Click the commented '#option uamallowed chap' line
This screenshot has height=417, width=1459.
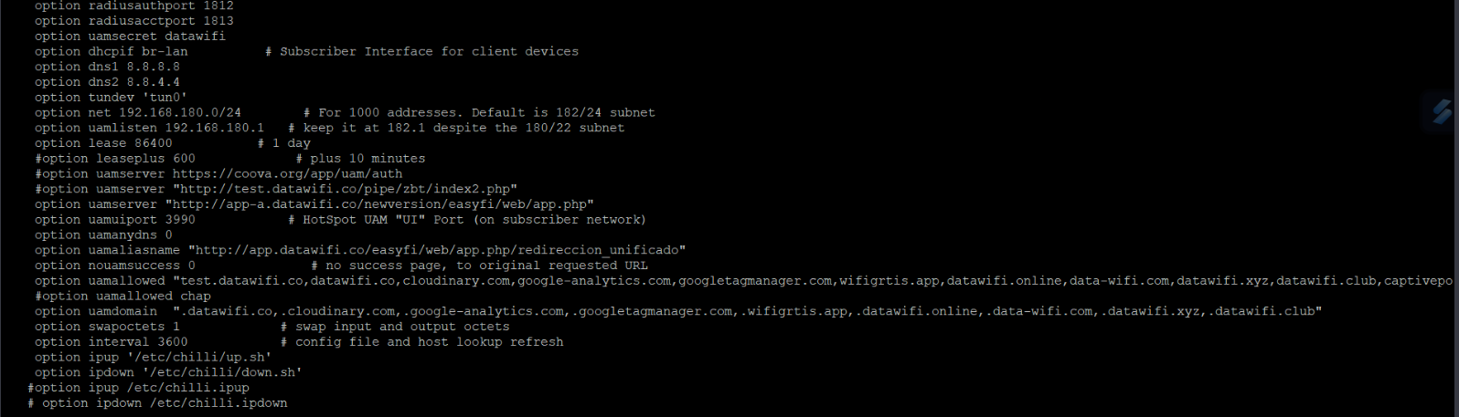click(x=122, y=296)
